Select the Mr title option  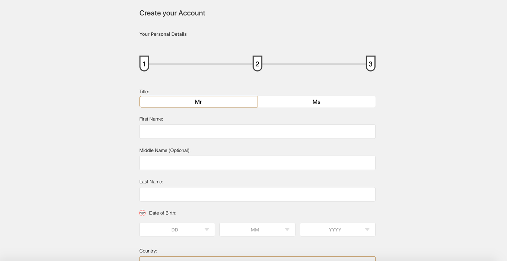point(198,102)
